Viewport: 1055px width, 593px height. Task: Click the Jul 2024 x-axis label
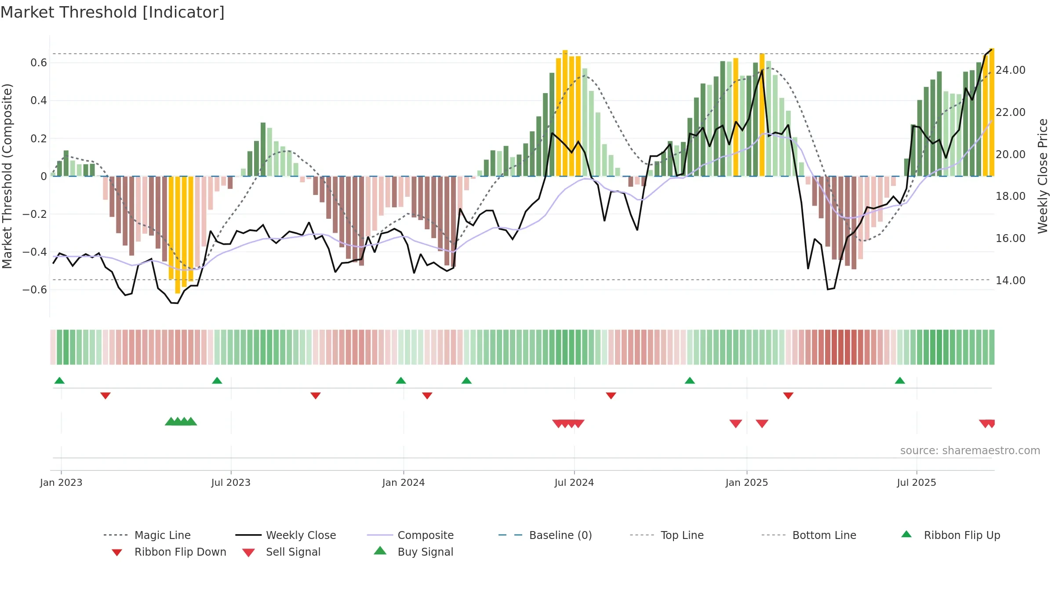(574, 482)
